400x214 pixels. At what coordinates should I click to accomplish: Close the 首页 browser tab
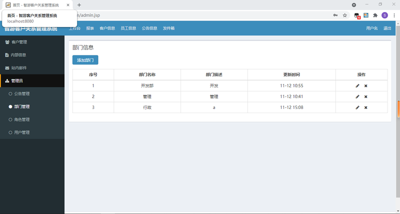[x=68, y=5]
